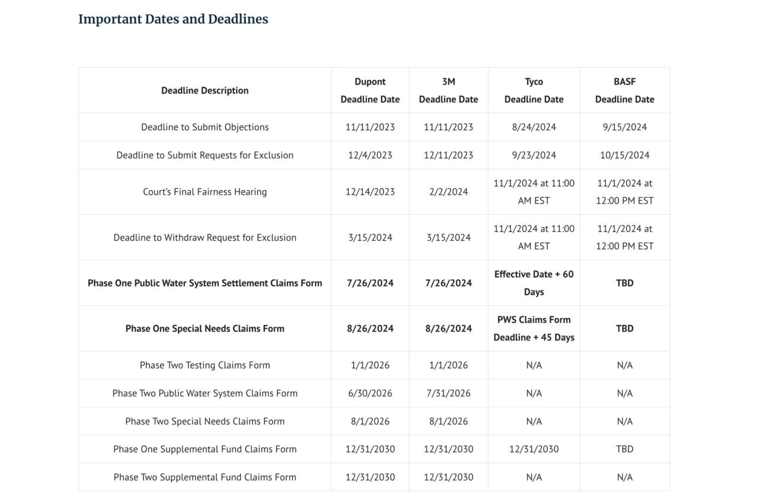Click the Tyco Deadline Date header
Viewport: 776px width, 503px height.
coord(534,91)
